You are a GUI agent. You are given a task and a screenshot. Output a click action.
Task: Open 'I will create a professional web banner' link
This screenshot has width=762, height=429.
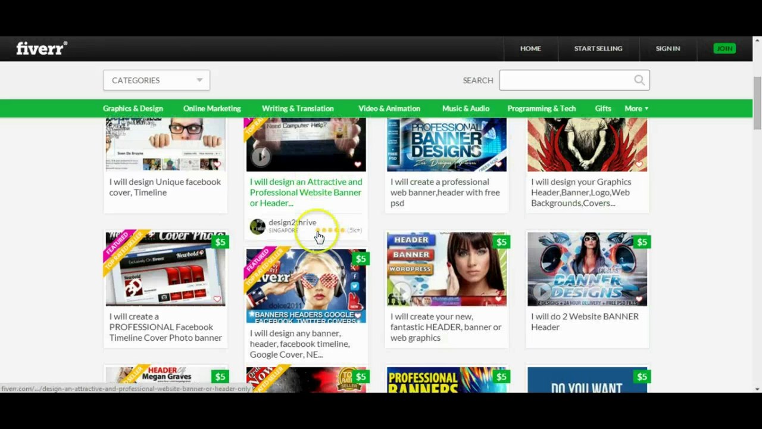coord(445,192)
